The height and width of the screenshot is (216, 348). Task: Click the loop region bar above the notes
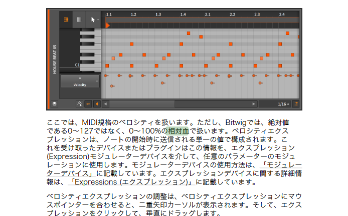pos(203,19)
